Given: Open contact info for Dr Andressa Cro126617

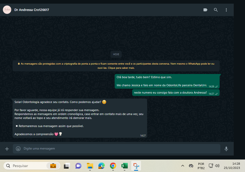Looking at the screenshot, I should (x=32, y=10).
